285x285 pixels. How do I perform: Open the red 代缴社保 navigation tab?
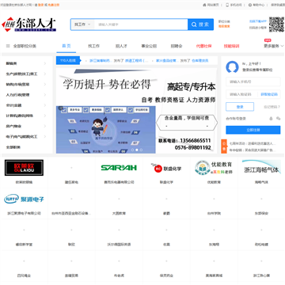[203, 46]
